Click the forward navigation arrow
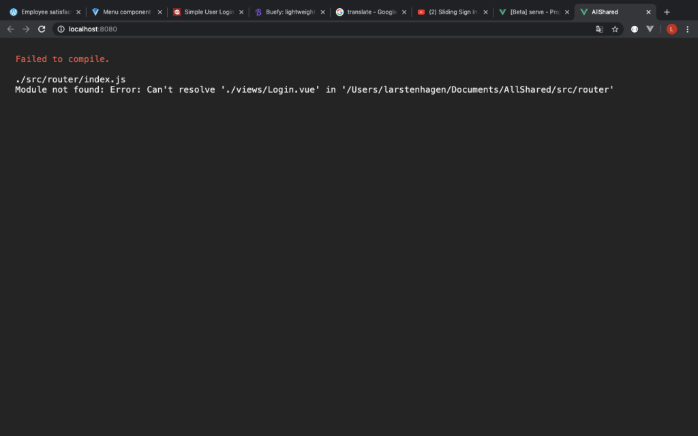 coord(26,29)
